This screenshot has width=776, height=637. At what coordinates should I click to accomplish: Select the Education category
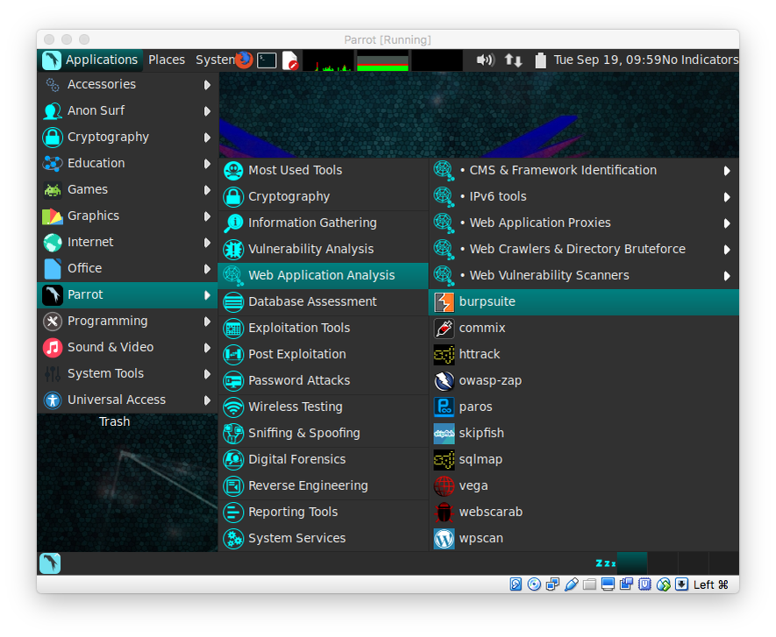click(127, 163)
